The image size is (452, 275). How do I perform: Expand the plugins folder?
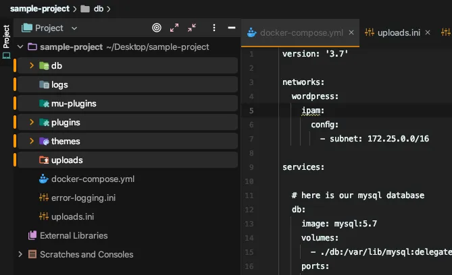coord(32,123)
